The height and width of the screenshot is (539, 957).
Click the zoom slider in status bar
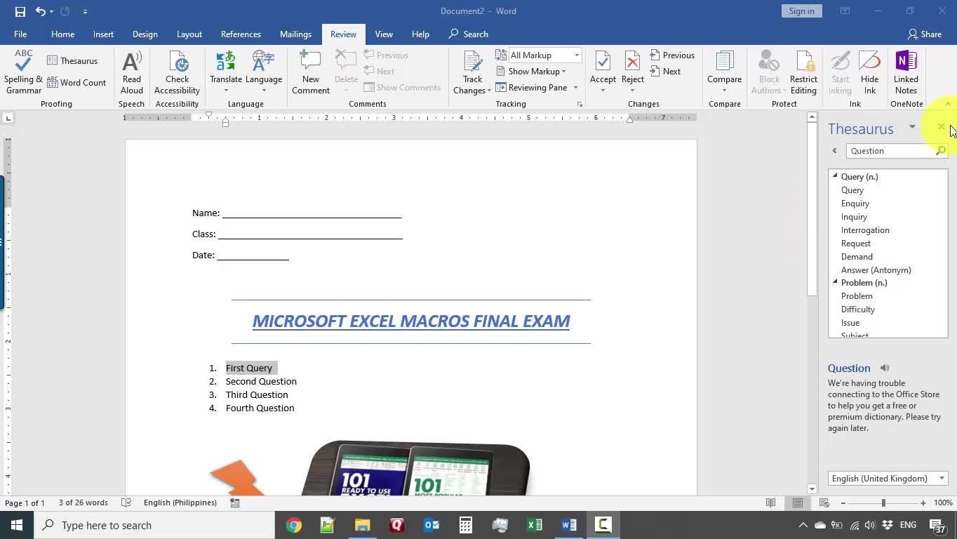(x=883, y=503)
